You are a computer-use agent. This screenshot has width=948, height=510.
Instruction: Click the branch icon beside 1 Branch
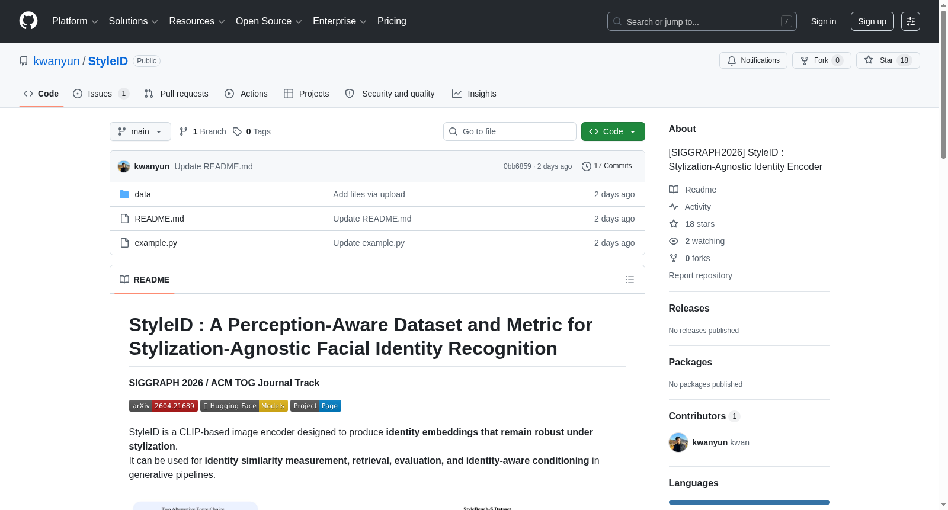pyautogui.click(x=184, y=131)
